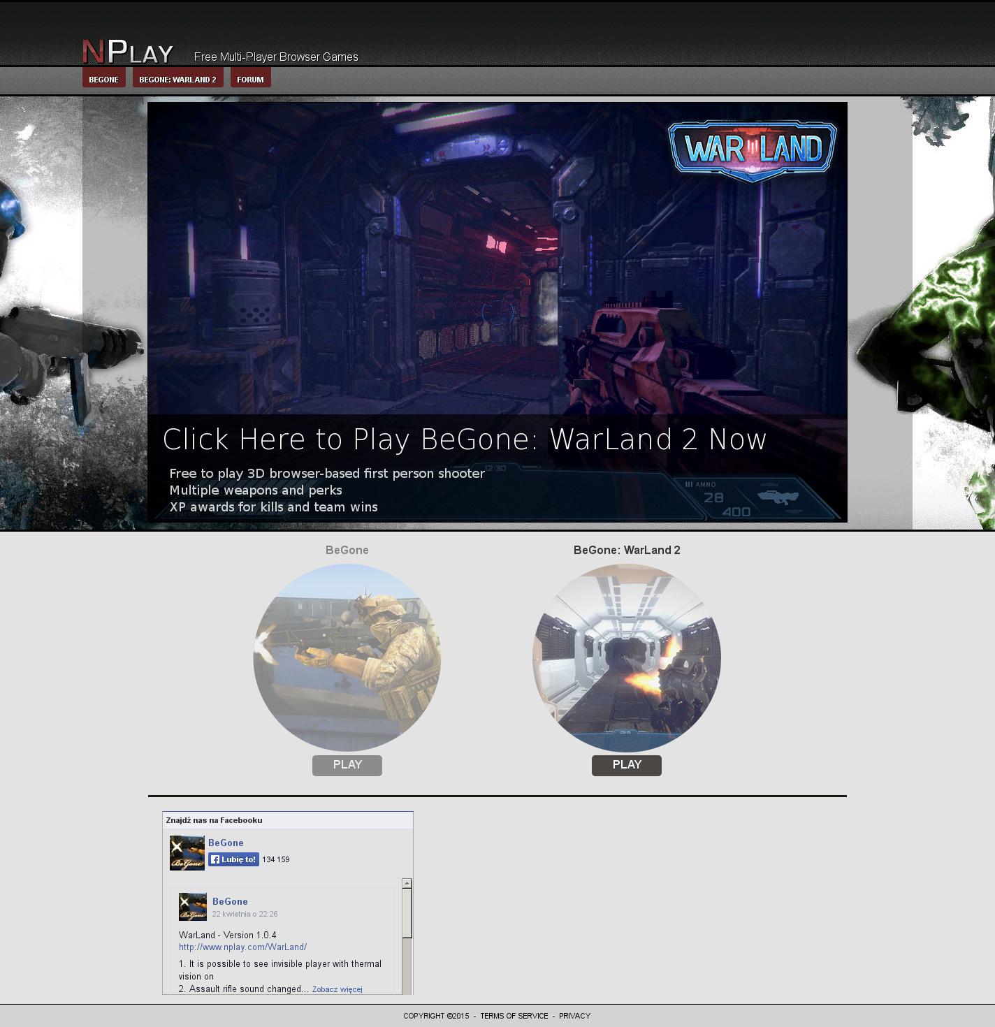
Task: Click the 'Click Here to Play BeGone: WarLand 2 Now' headline
Action: pyautogui.click(x=465, y=439)
